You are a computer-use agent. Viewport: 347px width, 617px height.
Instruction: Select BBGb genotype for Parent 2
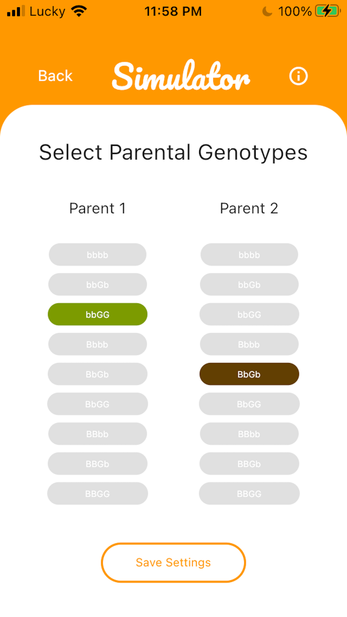tap(249, 464)
